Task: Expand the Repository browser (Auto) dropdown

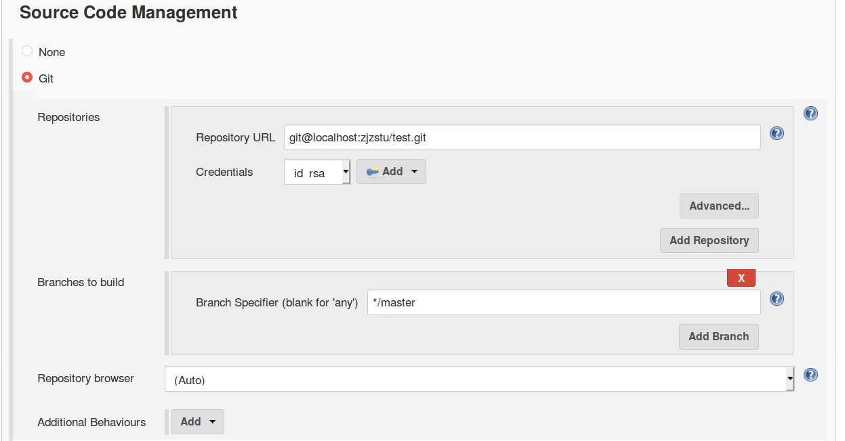Action: point(479,379)
